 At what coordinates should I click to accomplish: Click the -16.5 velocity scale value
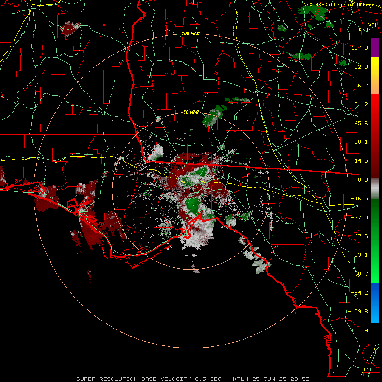[360, 199]
